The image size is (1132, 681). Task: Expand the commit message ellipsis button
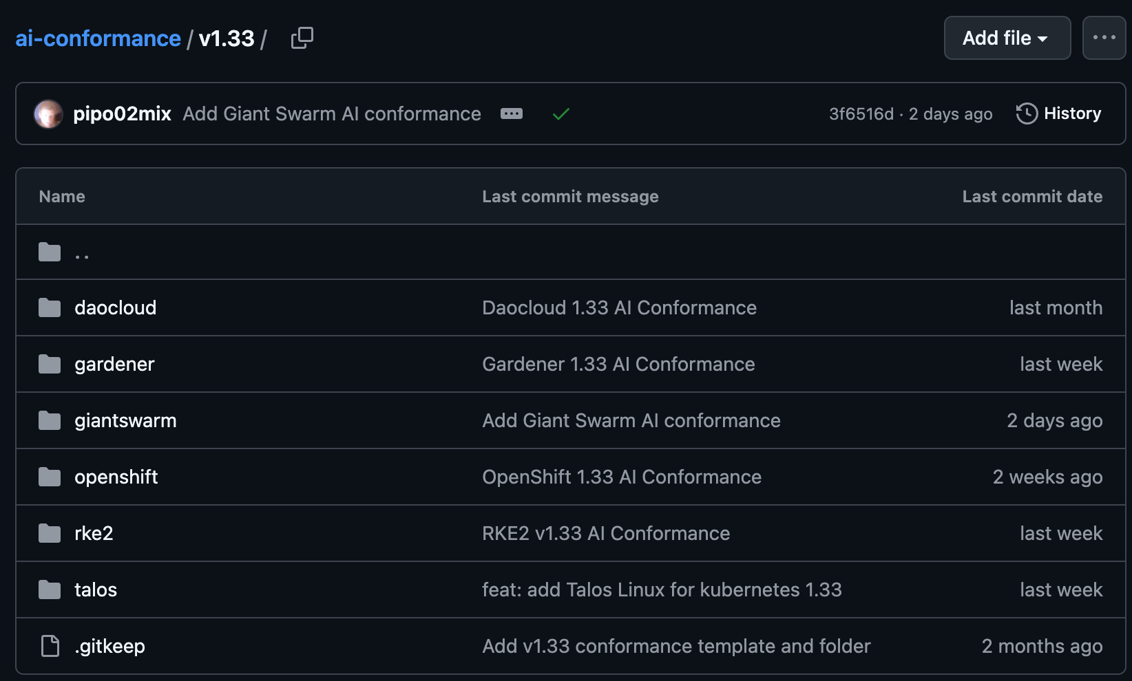pos(511,113)
